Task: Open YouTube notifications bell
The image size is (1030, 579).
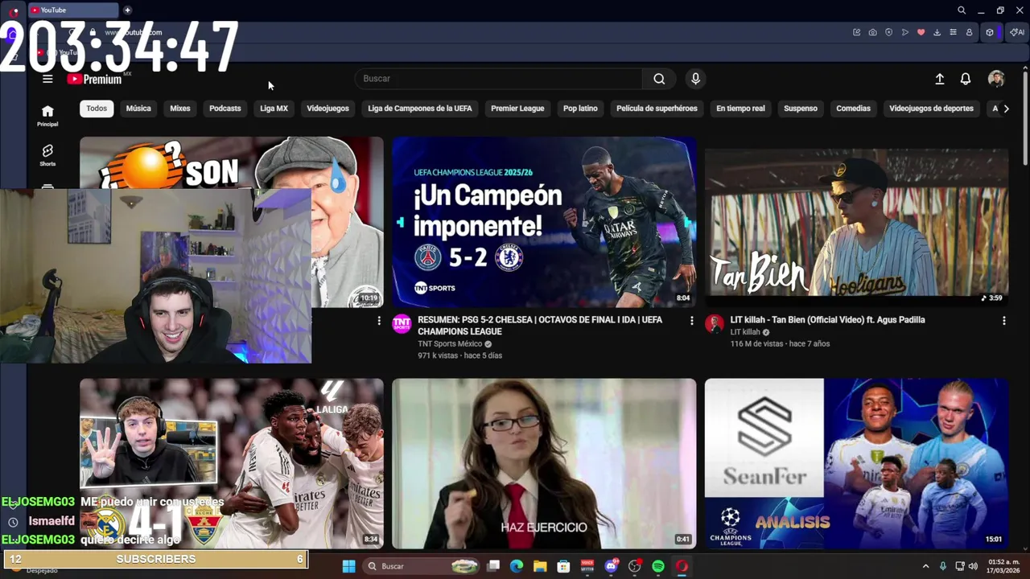Action: pyautogui.click(x=966, y=79)
